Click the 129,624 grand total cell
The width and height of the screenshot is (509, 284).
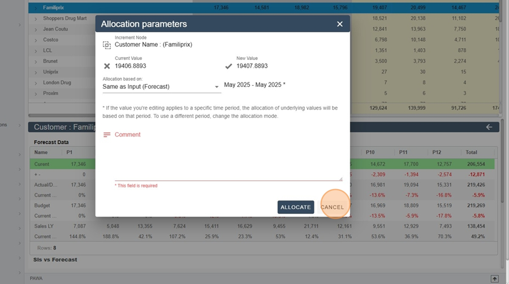(x=378, y=108)
